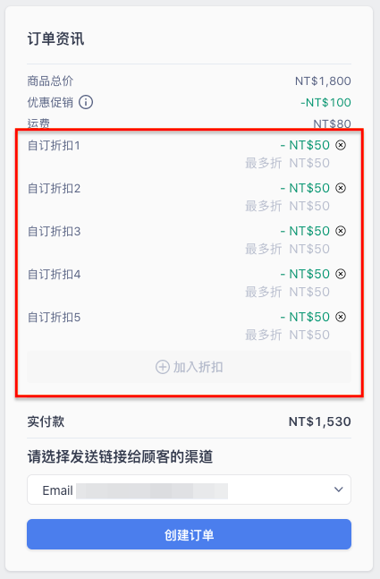380x579 pixels.
Task: Delete 自订折扣5 via its remove icon
Action: pyautogui.click(x=341, y=317)
